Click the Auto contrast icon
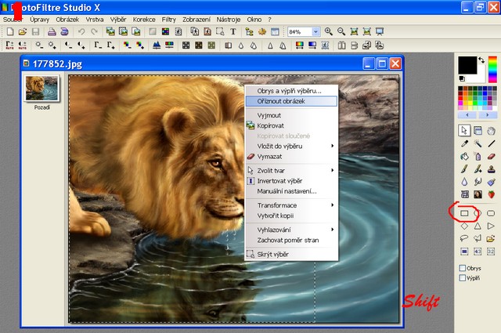Screen dimensions: 501x333 point(23,45)
